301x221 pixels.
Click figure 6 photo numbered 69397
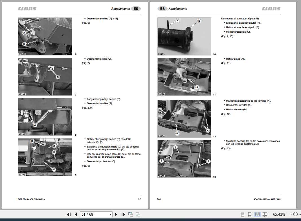45,36
